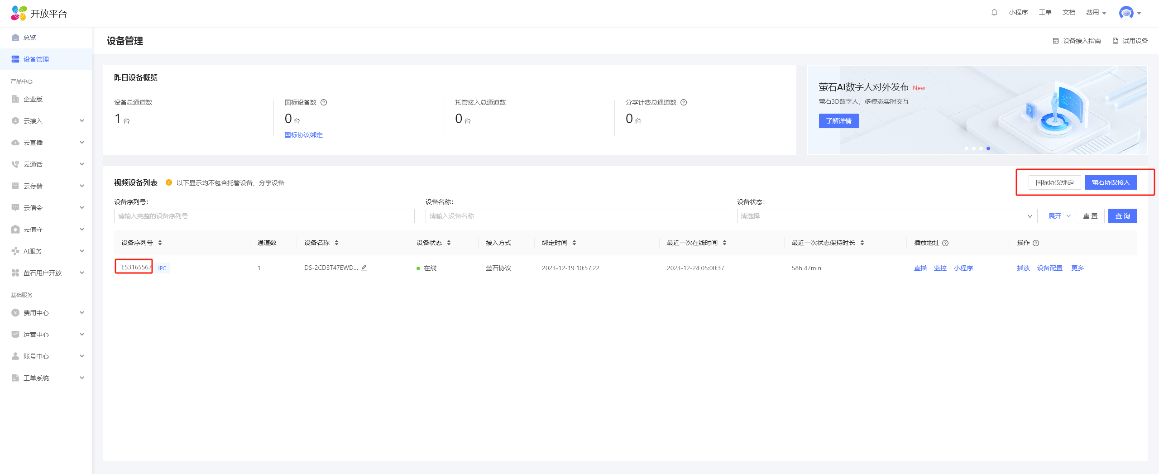Click the 开放平台 logo
The width and height of the screenshot is (1159, 474).
39,13
